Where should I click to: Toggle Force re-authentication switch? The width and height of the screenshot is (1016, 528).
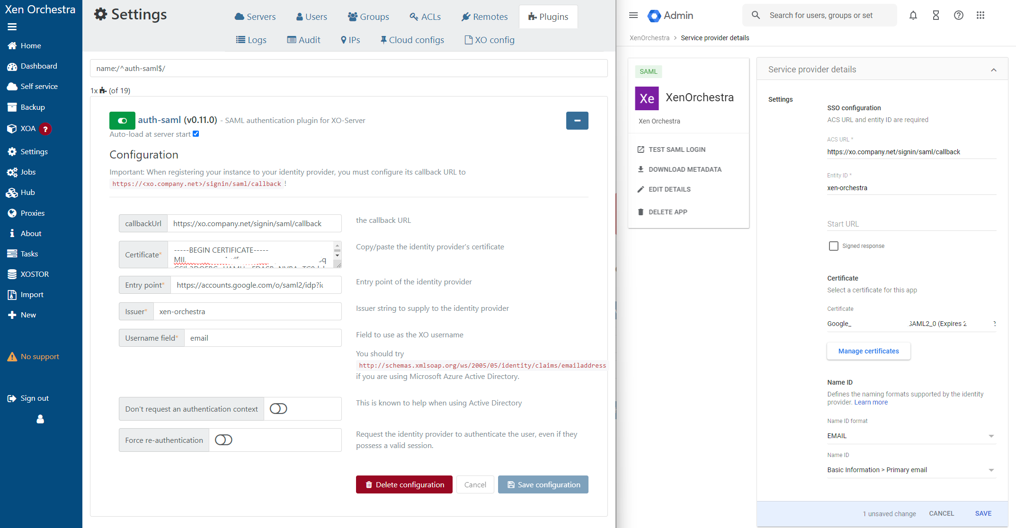point(223,440)
